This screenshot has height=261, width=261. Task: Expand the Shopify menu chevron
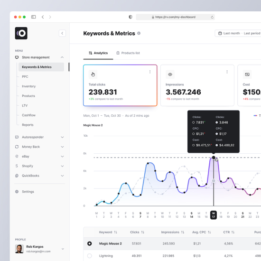pyautogui.click(x=62, y=166)
